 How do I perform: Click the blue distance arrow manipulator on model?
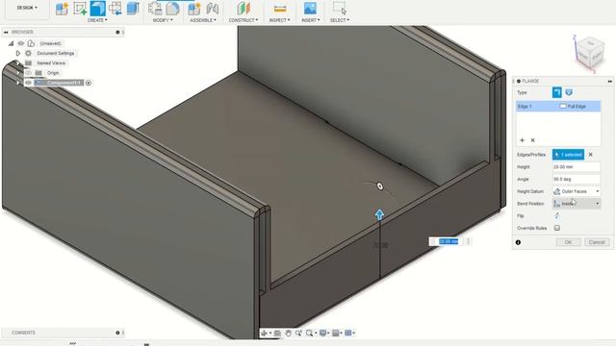point(379,214)
